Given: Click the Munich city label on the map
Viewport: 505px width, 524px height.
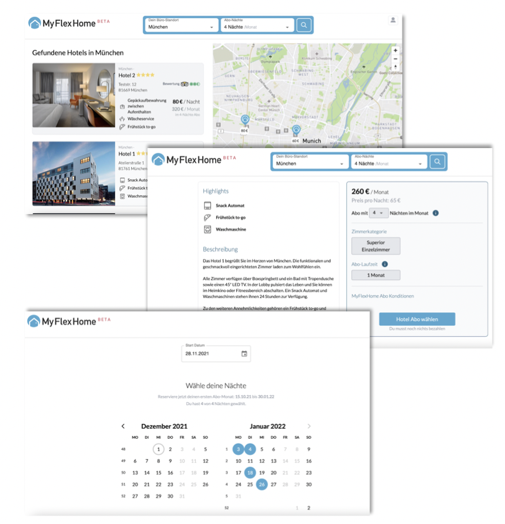Looking at the screenshot, I should (312, 141).
